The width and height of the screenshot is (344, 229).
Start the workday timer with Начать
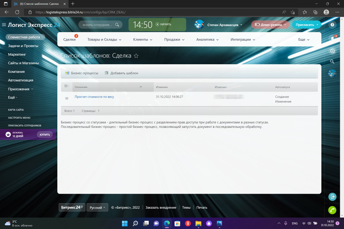(163, 24)
